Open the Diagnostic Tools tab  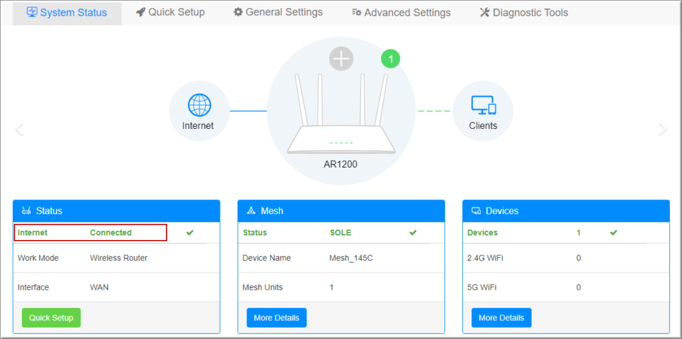(x=524, y=13)
